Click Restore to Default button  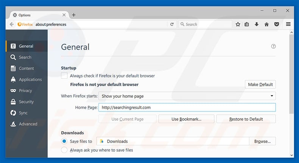[246, 119]
